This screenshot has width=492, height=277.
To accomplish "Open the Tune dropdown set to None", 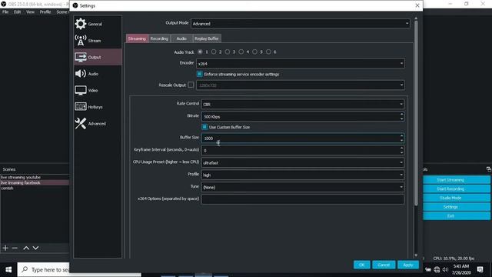I will [x=302, y=187].
